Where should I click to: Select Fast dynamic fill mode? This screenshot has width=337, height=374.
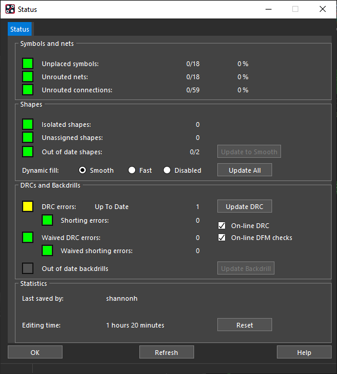click(132, 170)
